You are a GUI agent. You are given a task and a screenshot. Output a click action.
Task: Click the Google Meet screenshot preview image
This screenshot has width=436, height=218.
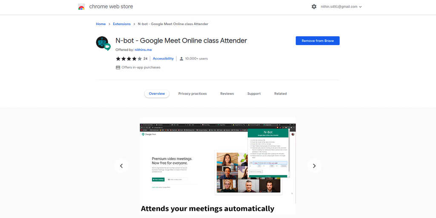(x=218, y=166)
